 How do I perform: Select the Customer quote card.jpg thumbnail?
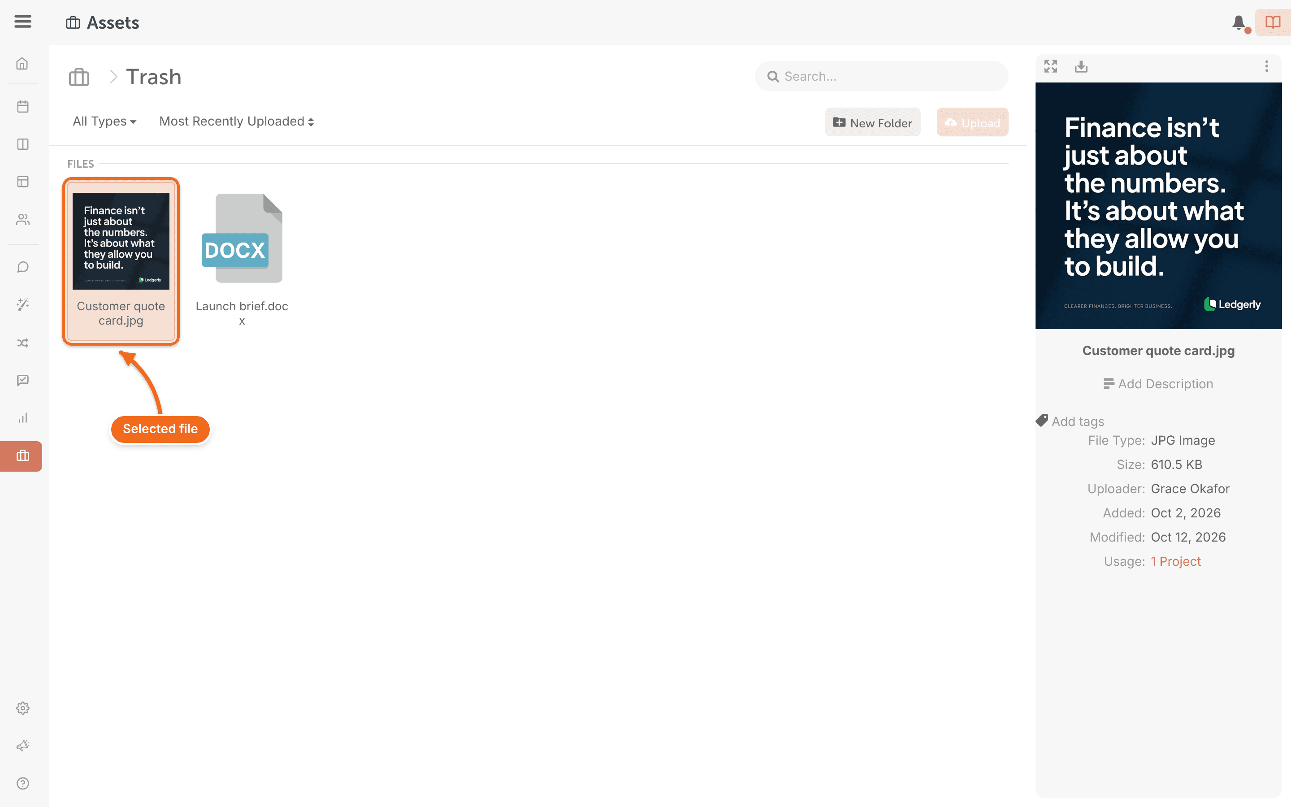click(121, 261)
